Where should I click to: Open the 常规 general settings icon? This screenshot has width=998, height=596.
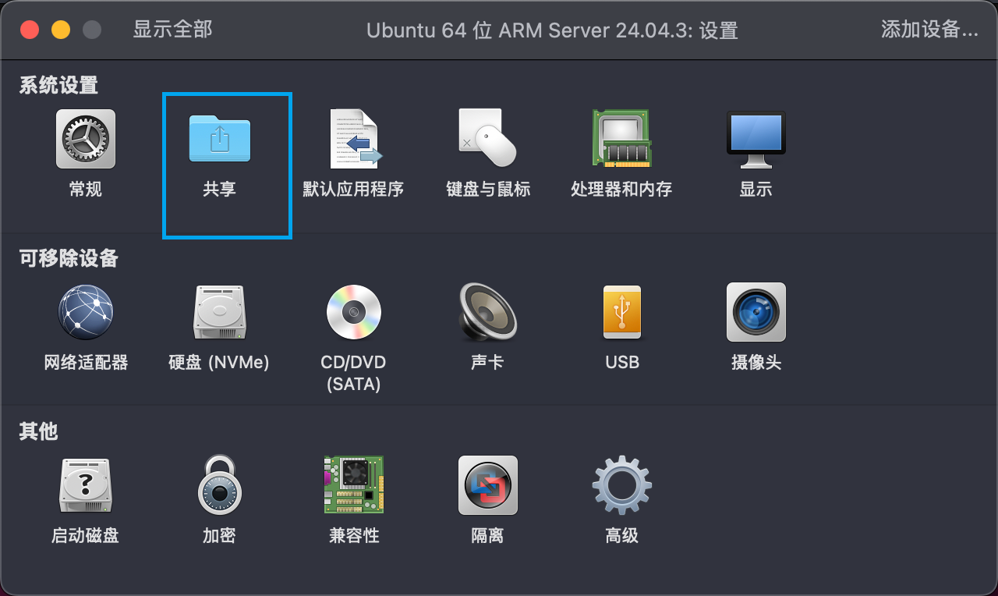pyautogui.click(x=86, y=139)
